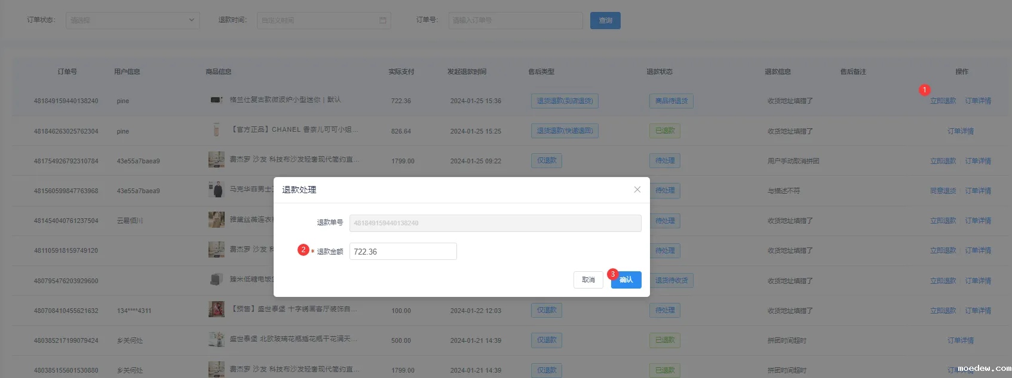Screen dimensions: 1012x378
Task: Click 立即退款 for the 用户手动取消拼团 order
Action: 943,161
